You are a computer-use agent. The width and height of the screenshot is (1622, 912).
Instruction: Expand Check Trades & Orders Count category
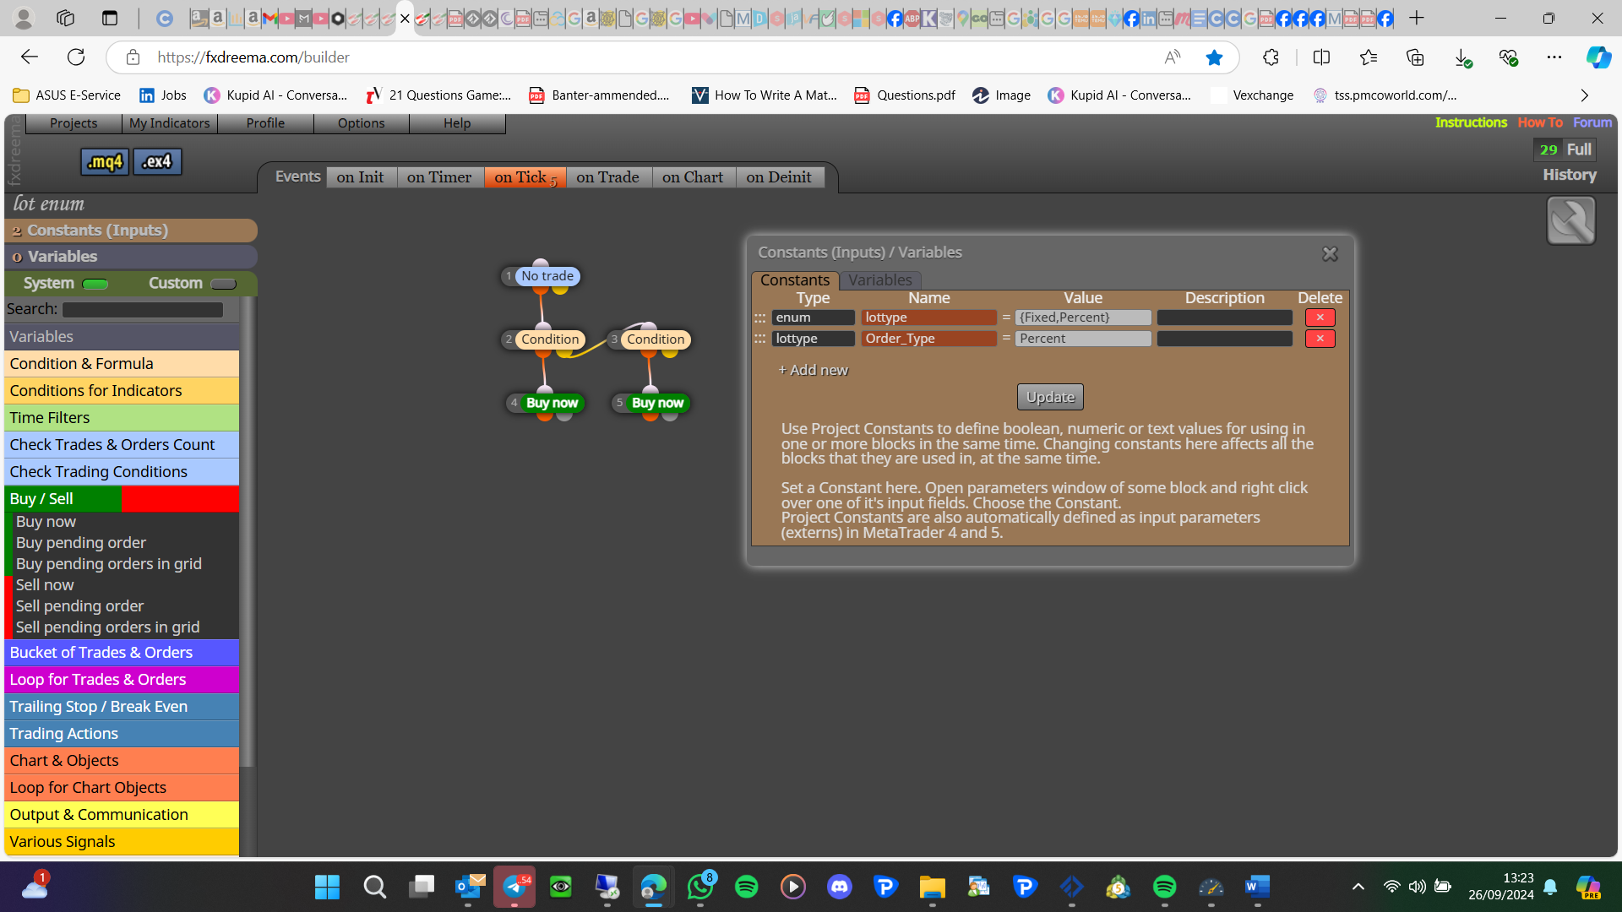(122, 445)
